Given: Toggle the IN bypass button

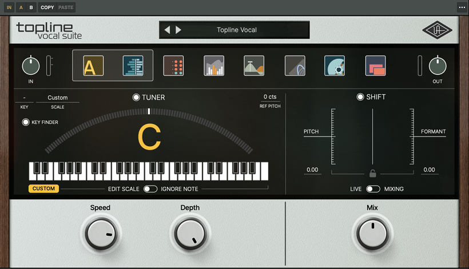Looking at the screenshot, I should (9, 7).
